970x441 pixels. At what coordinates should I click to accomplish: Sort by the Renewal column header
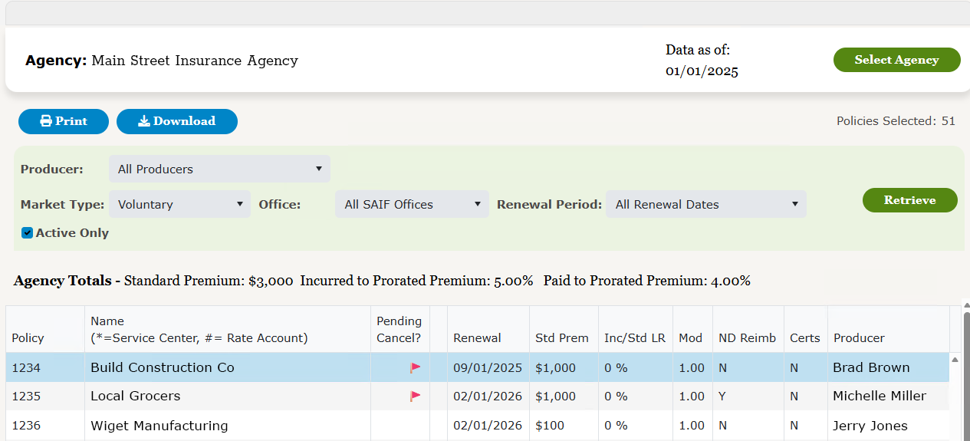click(x=477, y=338)
